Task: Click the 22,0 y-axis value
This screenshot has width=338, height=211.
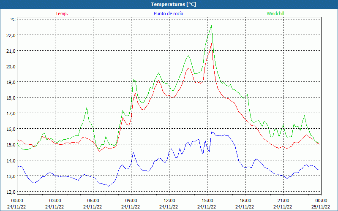Action: [11, 35]
